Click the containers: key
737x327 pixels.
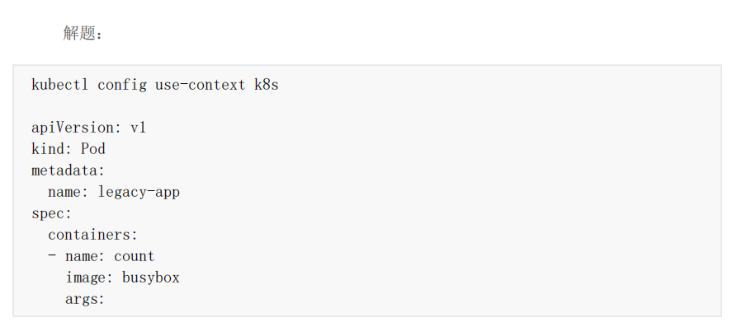click(92, 235)
